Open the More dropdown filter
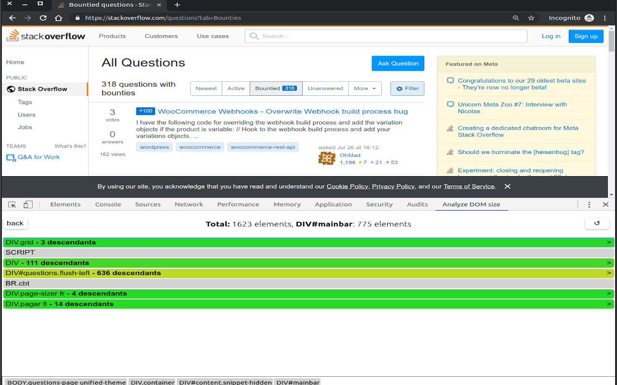This screenshot has width=617, height=385. point(365,89)
